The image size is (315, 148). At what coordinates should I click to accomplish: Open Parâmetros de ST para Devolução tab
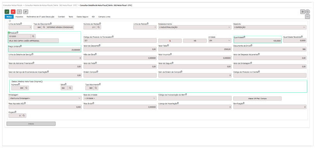point(40,17)
